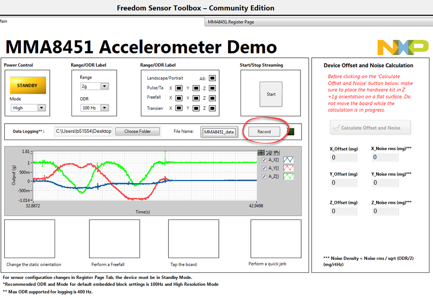Click the recording status LED indicator
433x298 pixels.
291,131
